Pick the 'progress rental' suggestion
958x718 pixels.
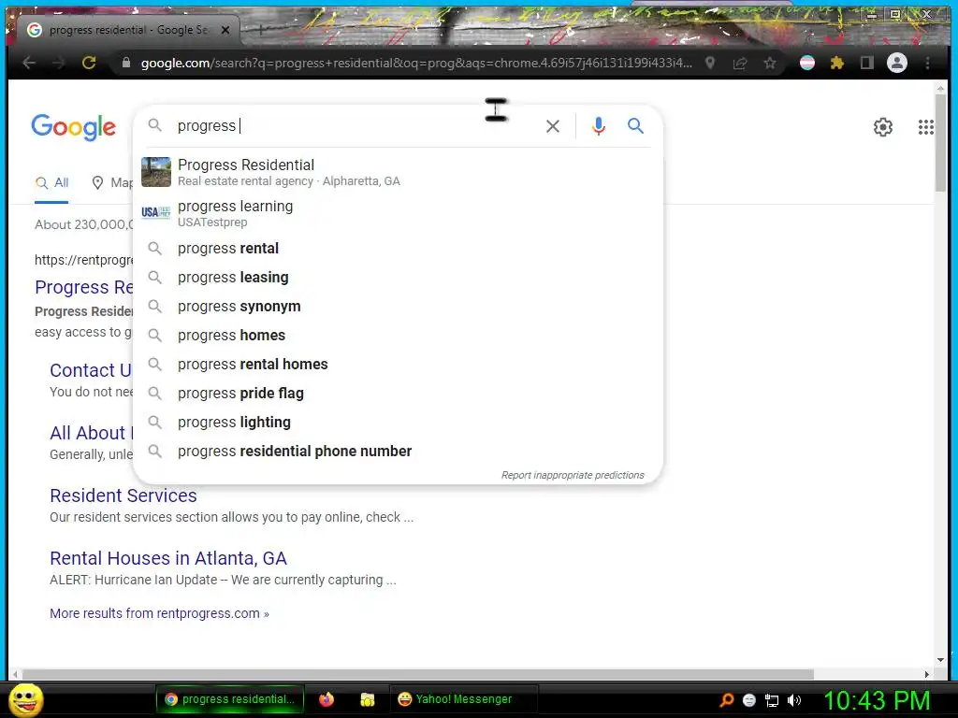[397, 249]
